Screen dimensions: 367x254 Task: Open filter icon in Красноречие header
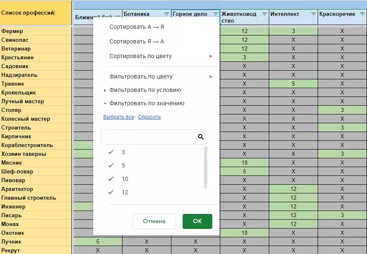(x=362, y=14)
